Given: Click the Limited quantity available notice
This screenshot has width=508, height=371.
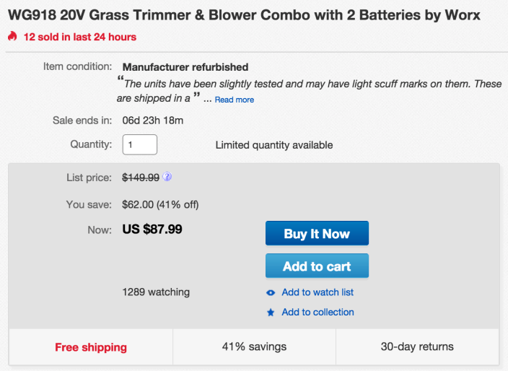Looking at the screenshot, I should (x=274, y=145).
